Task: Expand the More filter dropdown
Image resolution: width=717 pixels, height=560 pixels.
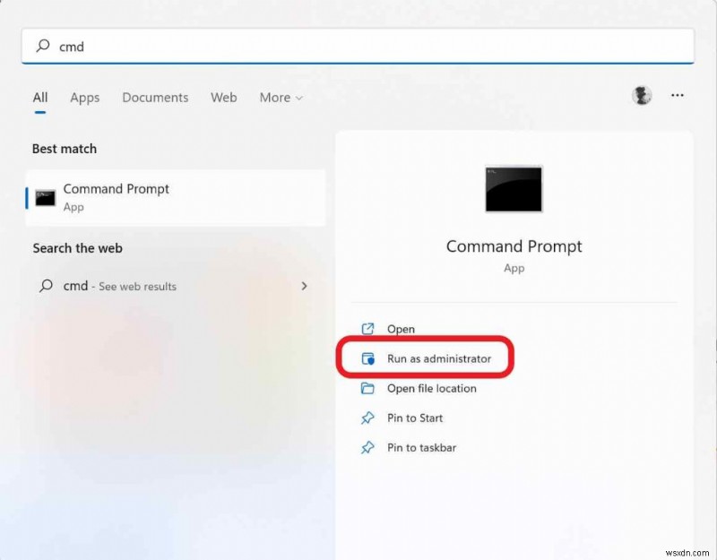Action: pyautogui.click(x=281, y=97)
